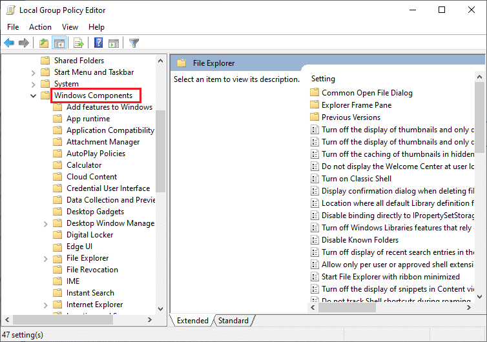Viewport: 487px width, 342px height.
Task: Click Common Open File Dialog folder icon
Action: tap(315, 92)
